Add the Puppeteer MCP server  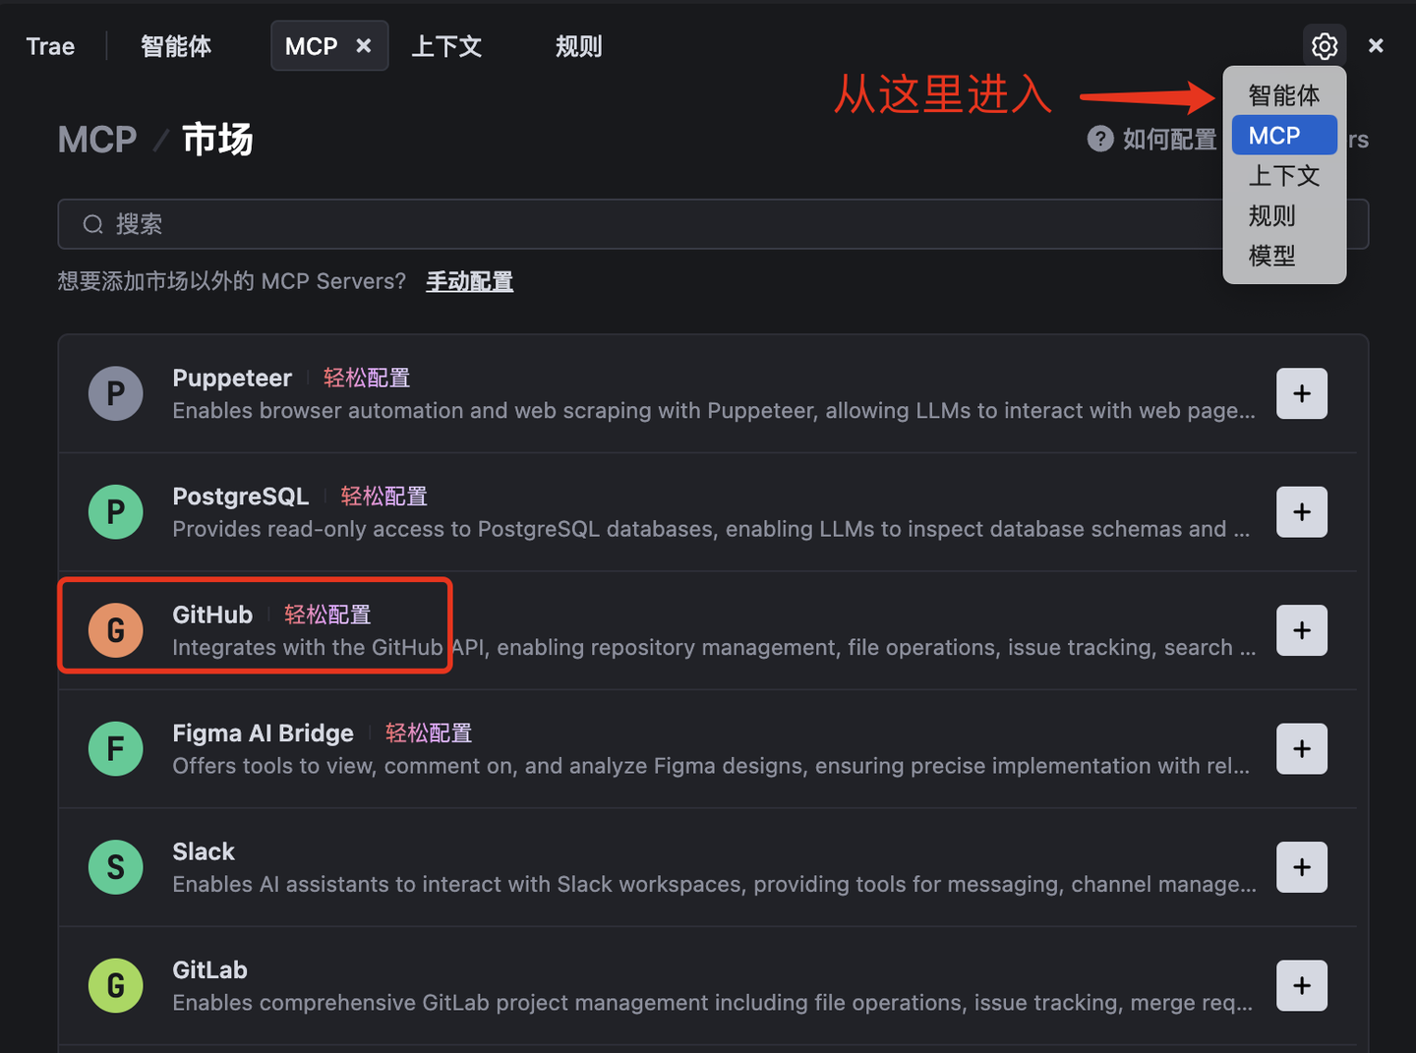[x=1301, y=393]
